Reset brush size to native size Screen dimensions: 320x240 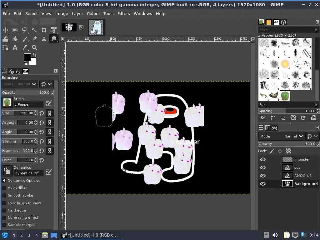coord(42,113)
